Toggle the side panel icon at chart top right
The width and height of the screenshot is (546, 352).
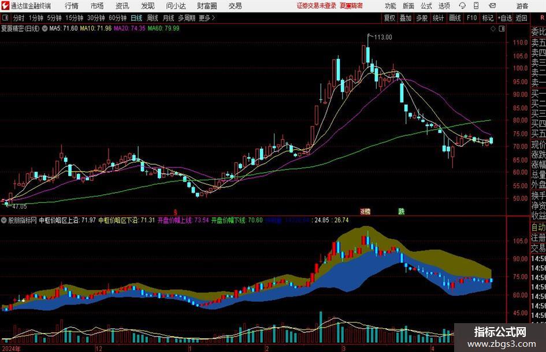502,29
